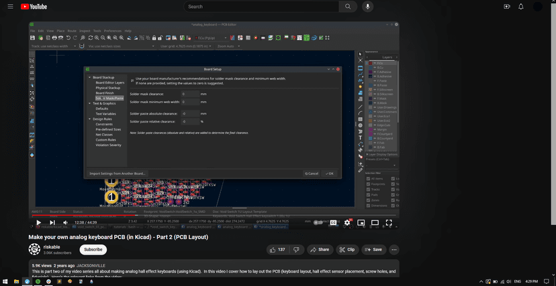The height and width of the screenshot is (286, 556).
Task: Open the Create video icon
Action: click(507, 7)
